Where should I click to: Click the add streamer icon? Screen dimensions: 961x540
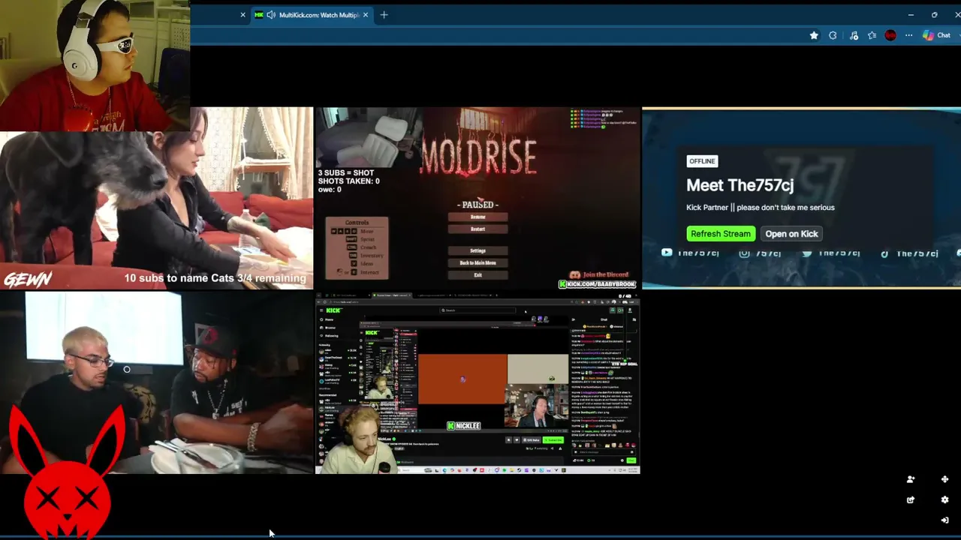coord(911,479)
